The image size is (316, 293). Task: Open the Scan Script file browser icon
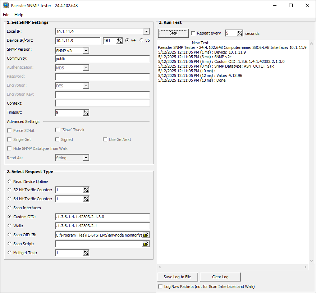(x=146, y=244)
